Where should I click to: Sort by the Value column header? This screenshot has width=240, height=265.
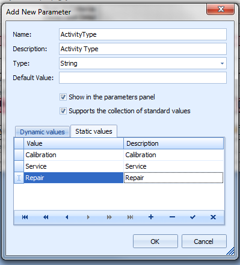[x=73, y=143]
